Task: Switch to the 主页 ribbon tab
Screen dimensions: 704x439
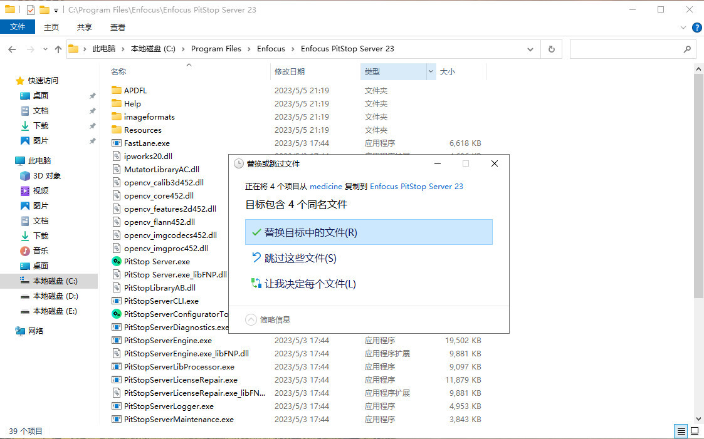Action: (x=51, y=27)
